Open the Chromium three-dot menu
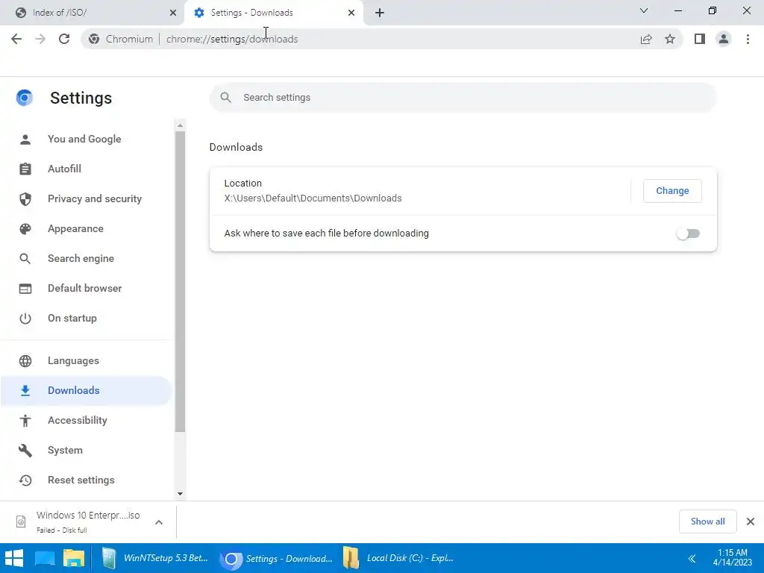Viewport: 764px width, 573px height. tap(748, 39)
